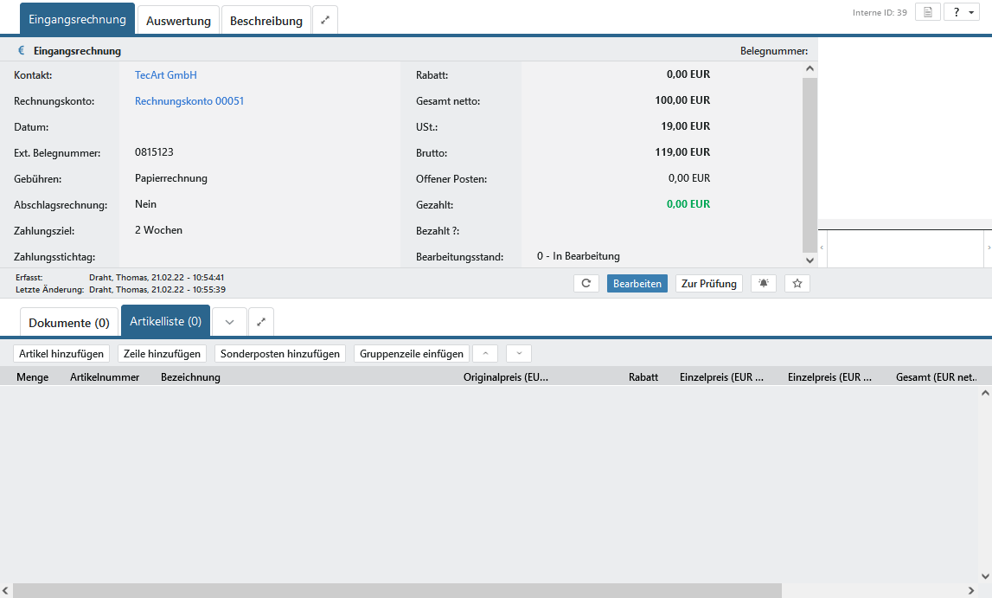Click the horizontal scrollbar of the article list
This screenshot has height=598, width=992.
click(398, 590)
